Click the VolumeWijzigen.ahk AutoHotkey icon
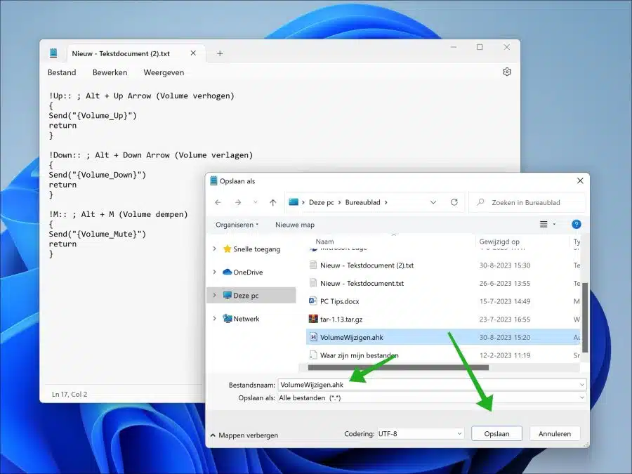Image resolution: width=632 pixels, height=474 pixels. click(x=312, y=337)
